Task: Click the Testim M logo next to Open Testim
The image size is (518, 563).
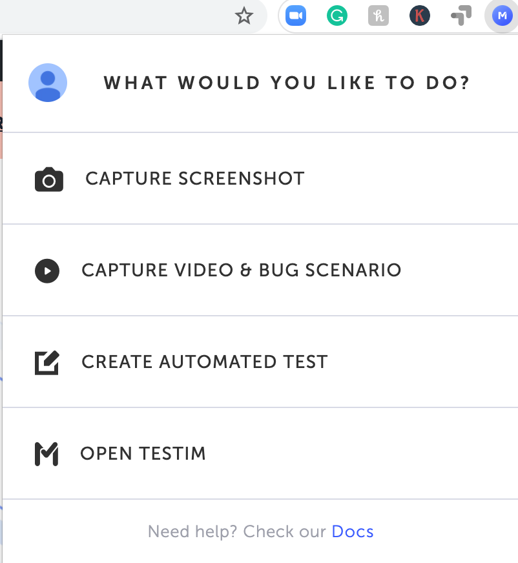Action: coord(47,454)
